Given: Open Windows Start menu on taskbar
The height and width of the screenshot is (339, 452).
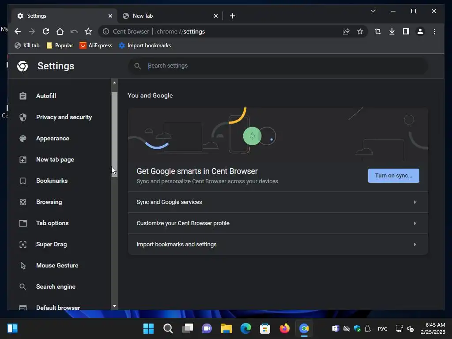Looking at the screenshot, I should point(148,328).
